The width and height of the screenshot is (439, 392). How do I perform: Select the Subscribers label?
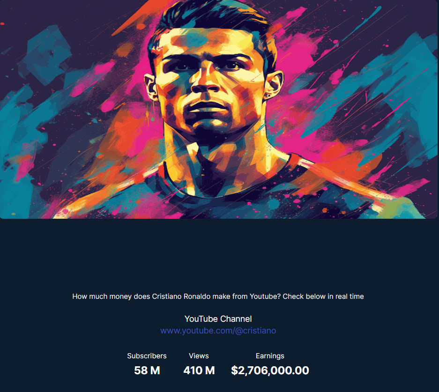(147, 356)
